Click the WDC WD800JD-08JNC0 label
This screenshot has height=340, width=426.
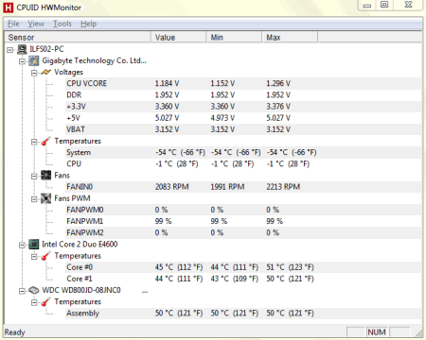(81, 290)
